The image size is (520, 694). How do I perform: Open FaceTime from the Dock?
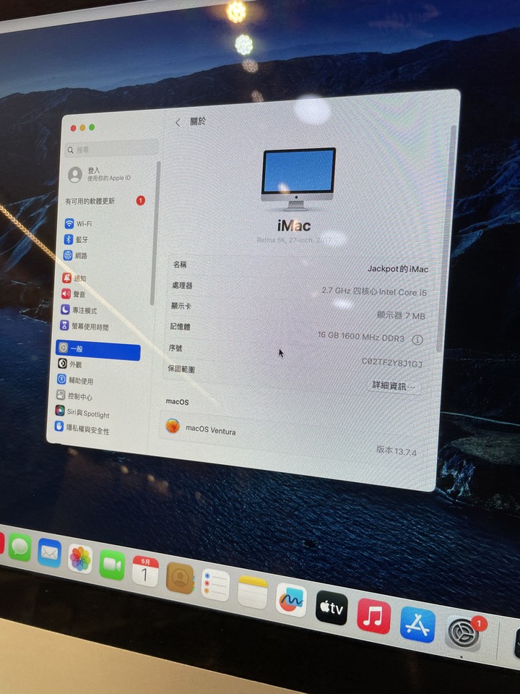coord(112,565)
